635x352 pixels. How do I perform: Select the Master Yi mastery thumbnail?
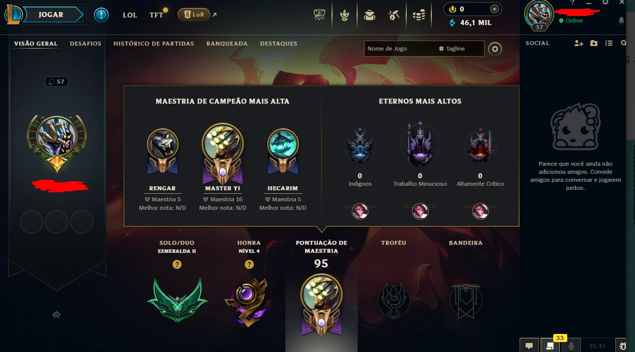(223, 153)
